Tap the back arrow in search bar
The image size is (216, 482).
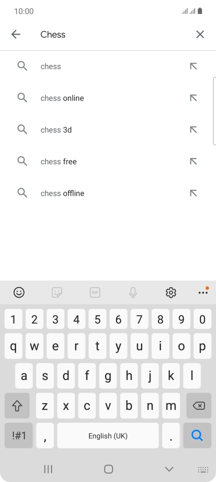coord(16,35)
